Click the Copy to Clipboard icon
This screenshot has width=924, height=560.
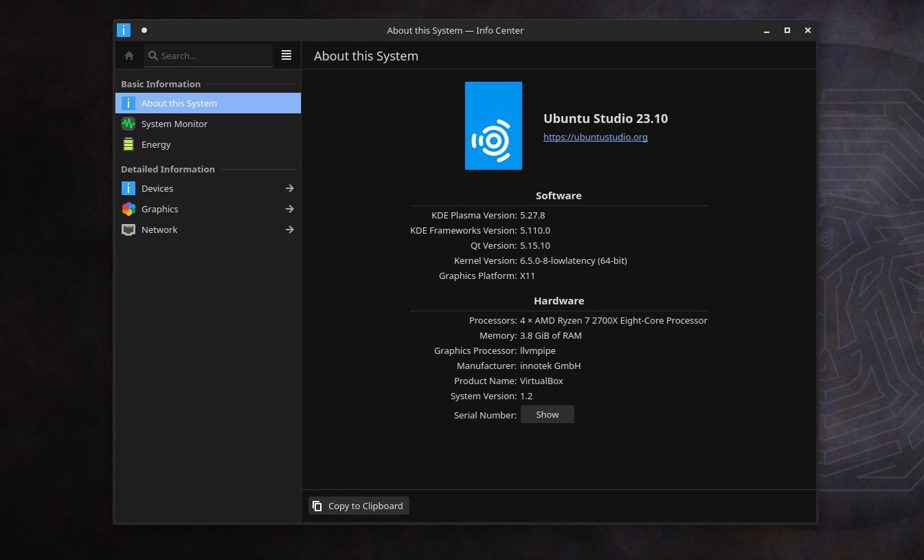pyautogui.click(x=317, y=506)
